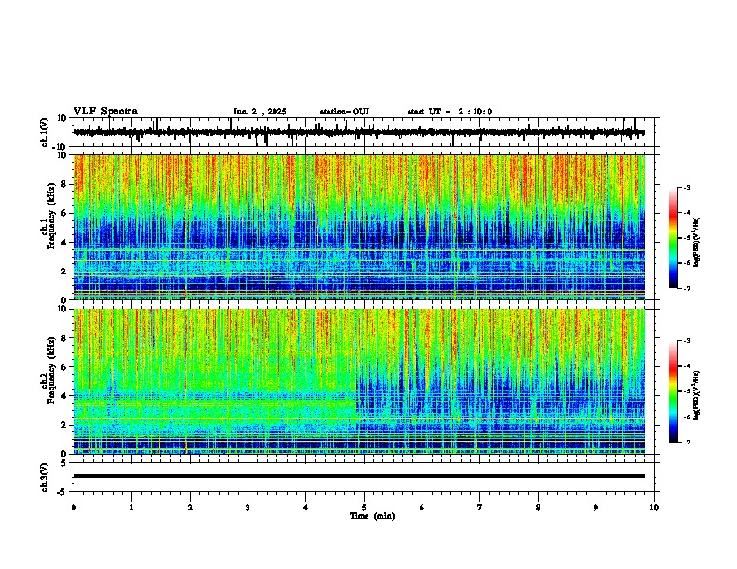Image resolution: width=737 pixels, height=569 pixels.
Task: Click the "ch.1(V)" waveform axis label
Action: tap(45, 132)
